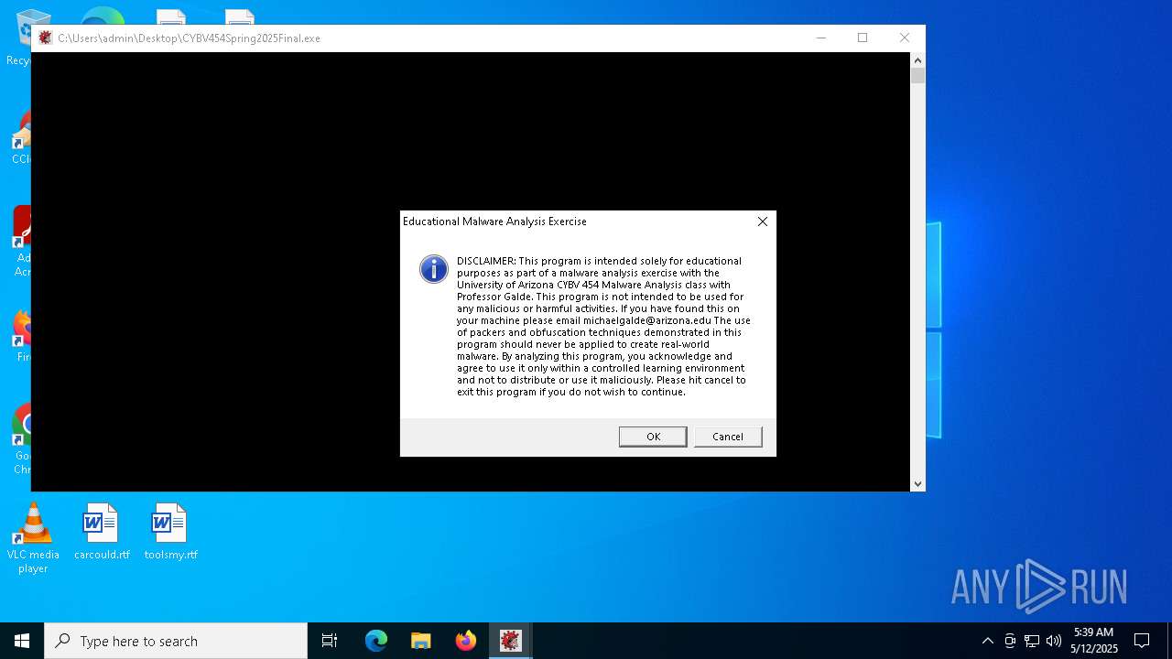The image size is (1172, 659).
Task: Open the network status tray icon
Action: click(1032, 641)
